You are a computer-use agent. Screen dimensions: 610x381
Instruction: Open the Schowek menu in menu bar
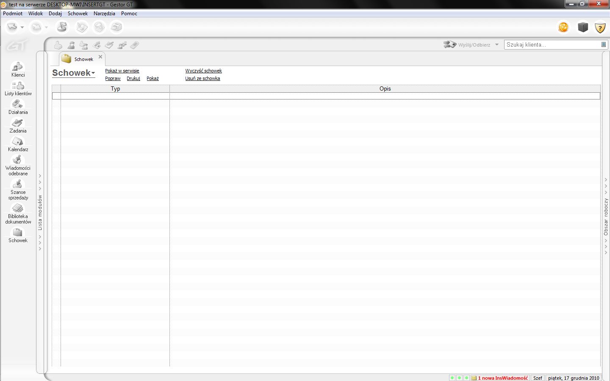point(78,14)
